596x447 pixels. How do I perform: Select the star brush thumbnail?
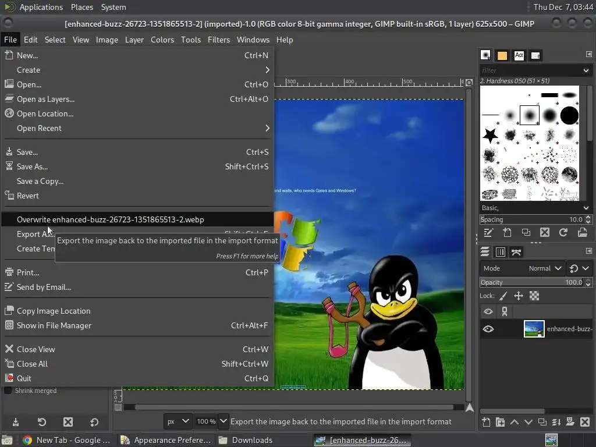[490, 135]
